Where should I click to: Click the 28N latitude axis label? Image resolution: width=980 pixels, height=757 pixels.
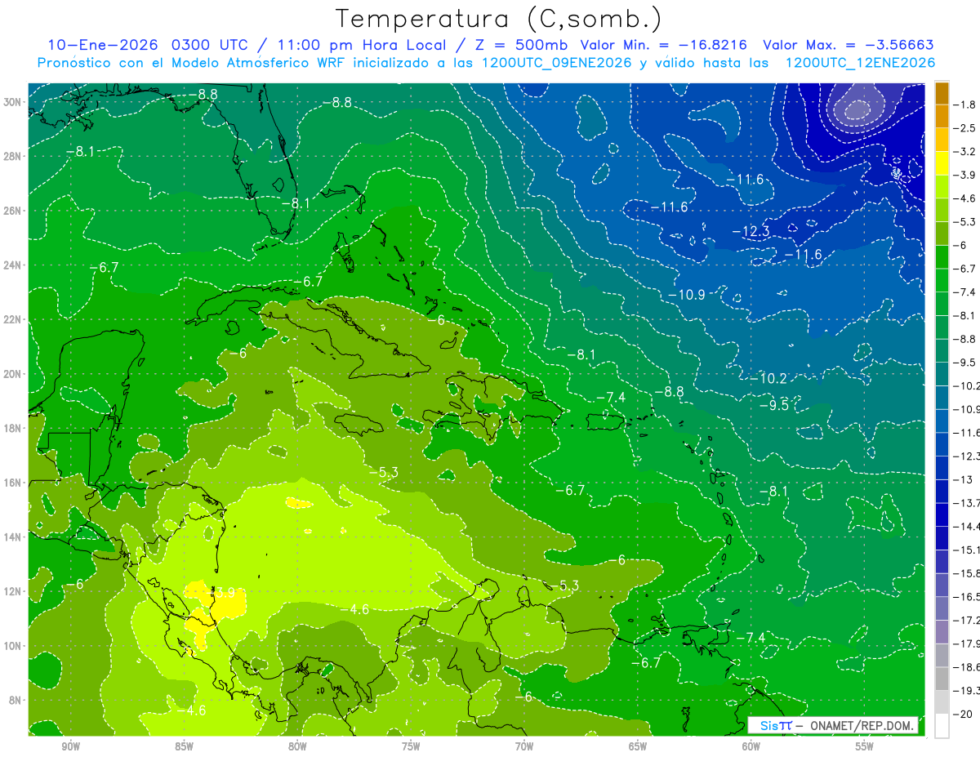click(x=14, y=156)
